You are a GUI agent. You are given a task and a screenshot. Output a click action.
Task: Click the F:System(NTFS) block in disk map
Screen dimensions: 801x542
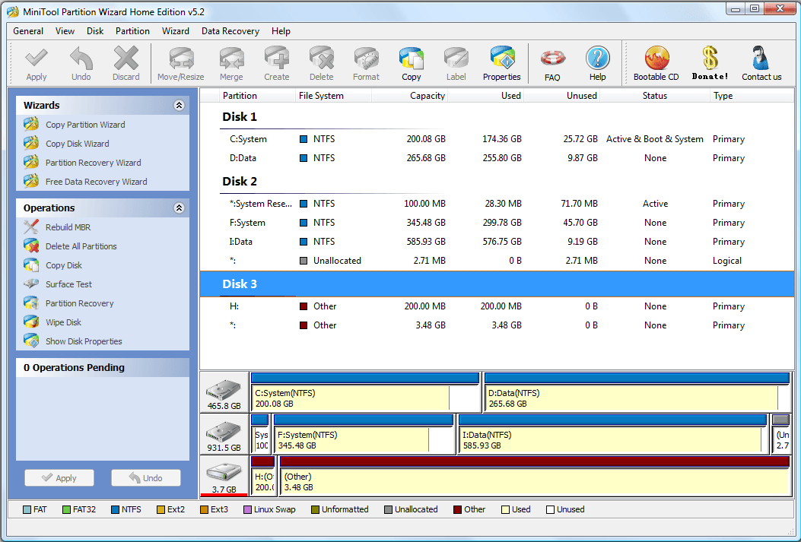tap(364, 434)
